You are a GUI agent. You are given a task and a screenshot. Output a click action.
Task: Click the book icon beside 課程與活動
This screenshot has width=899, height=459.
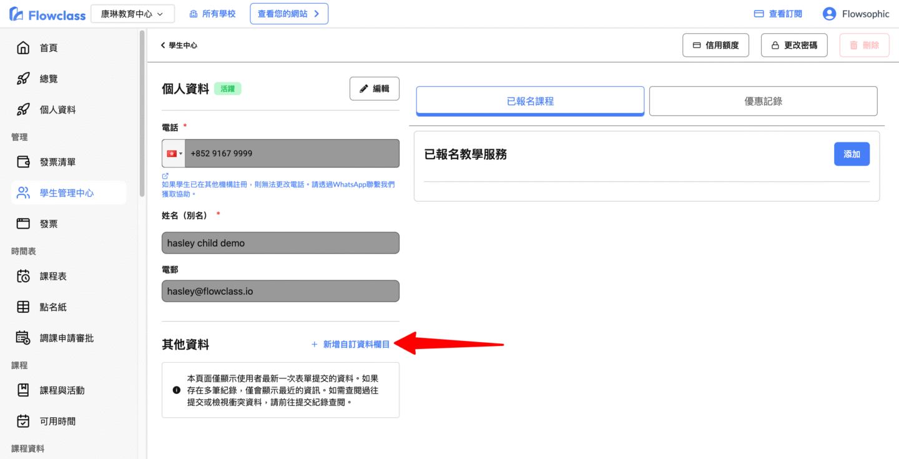[23, 390]
